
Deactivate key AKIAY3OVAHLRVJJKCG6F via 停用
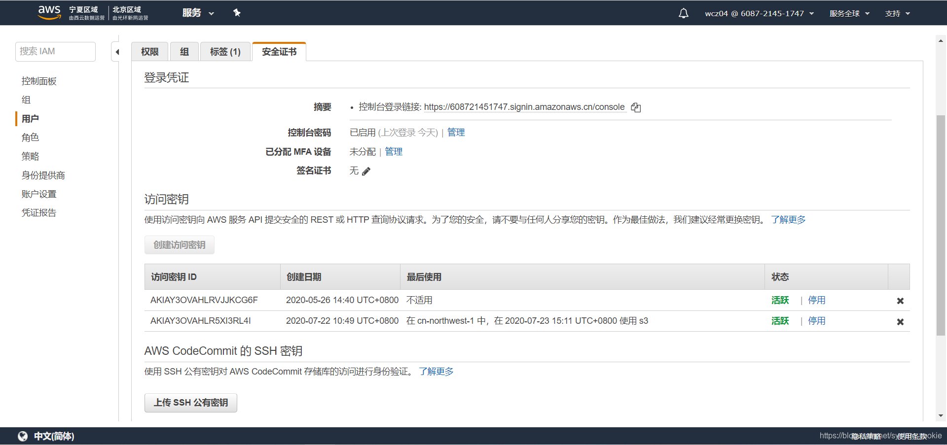817,300
